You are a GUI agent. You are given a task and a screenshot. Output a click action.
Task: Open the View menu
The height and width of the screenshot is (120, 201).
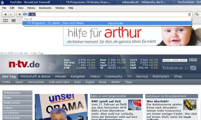pos(21,8)
